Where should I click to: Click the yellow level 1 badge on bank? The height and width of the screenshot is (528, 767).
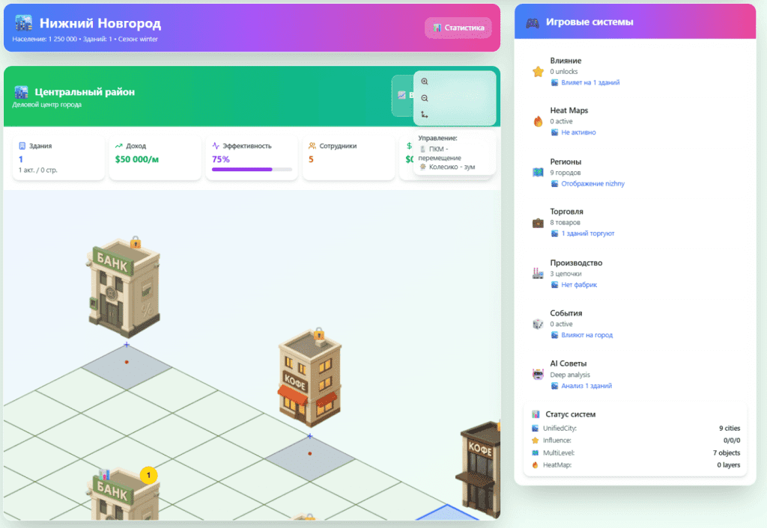[x=148, y=475]
